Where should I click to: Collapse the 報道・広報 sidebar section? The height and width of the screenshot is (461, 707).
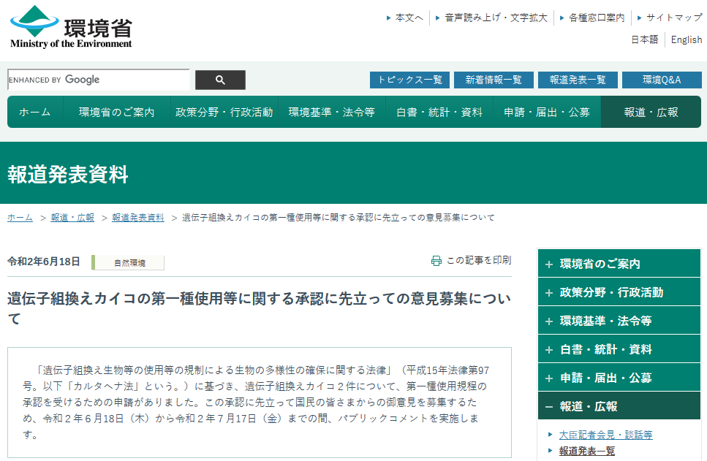pos(549,406)
